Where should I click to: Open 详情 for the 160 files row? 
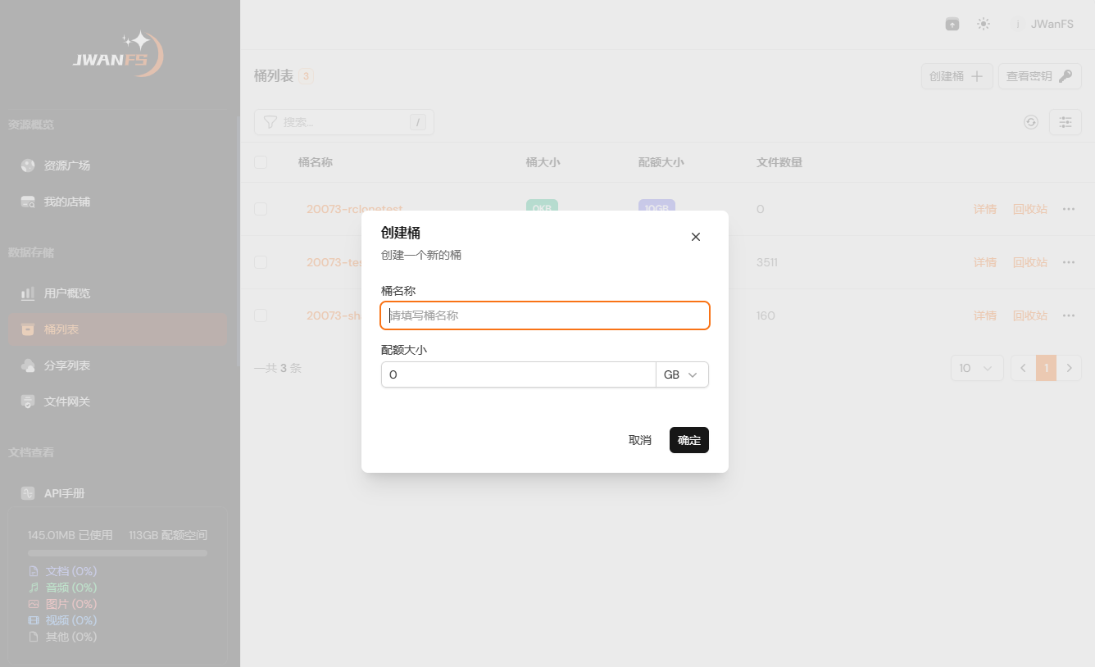tap(985, 315)
